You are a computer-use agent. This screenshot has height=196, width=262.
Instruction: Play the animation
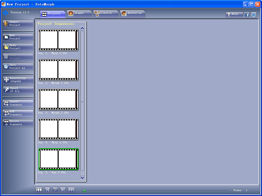55,190
